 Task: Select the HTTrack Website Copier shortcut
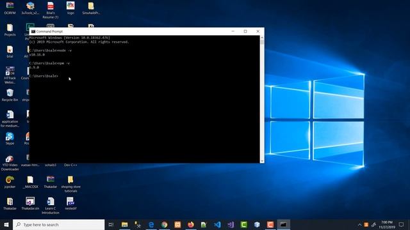10,75
